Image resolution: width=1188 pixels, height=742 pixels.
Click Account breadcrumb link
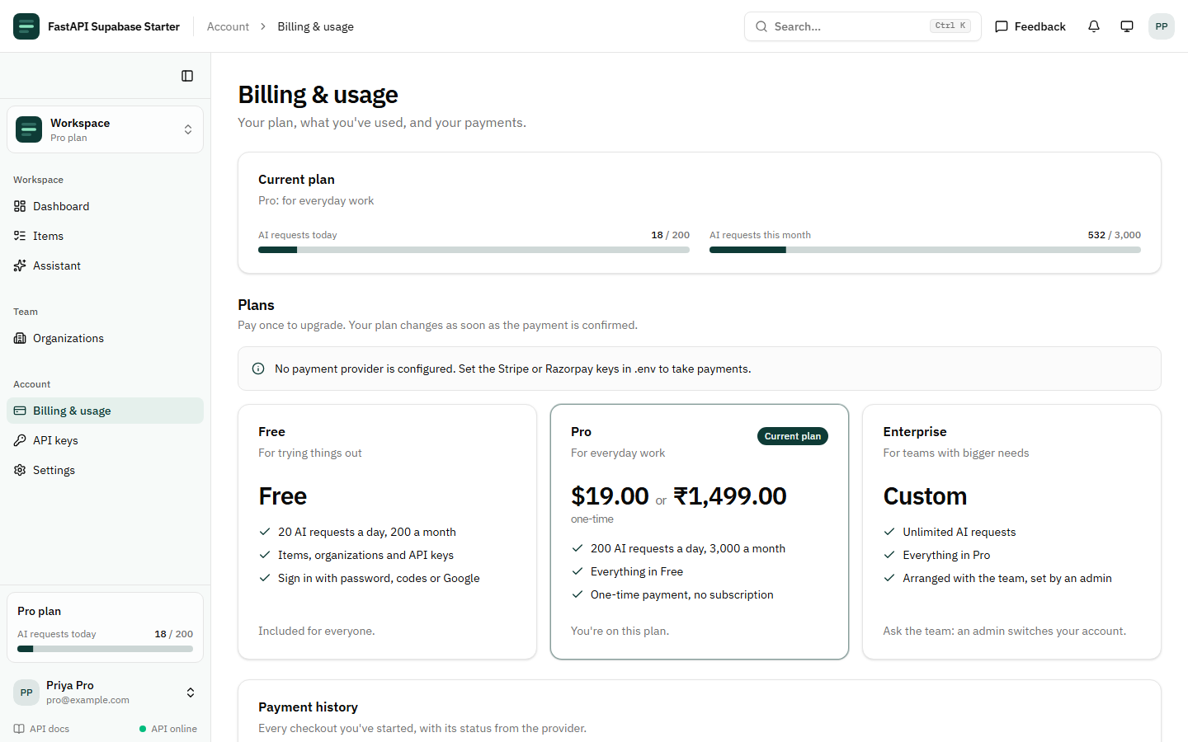pos(228,26)
